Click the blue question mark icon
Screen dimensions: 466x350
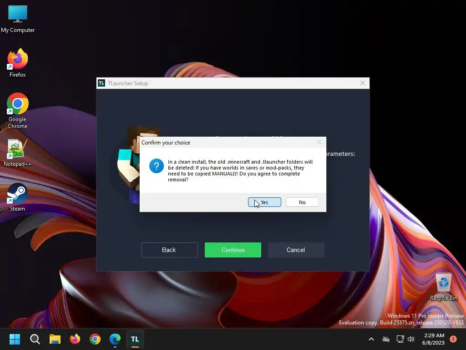point(157,166)
